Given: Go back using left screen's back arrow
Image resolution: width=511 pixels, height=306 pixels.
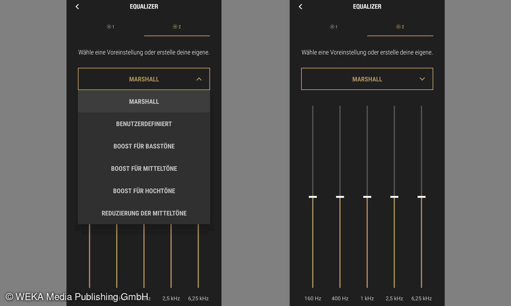Looking at the screenshot, I should pyautogui.click(x=77, y=6).
